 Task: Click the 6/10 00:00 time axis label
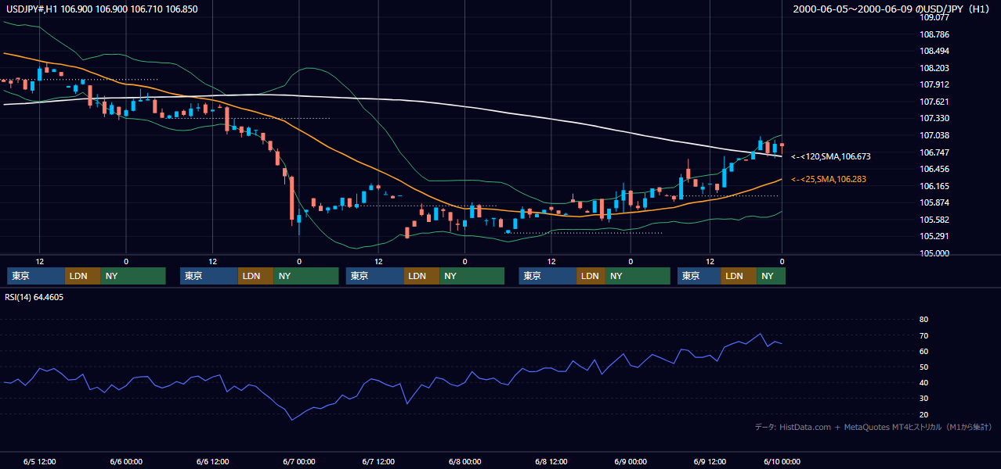pos(782,461)
